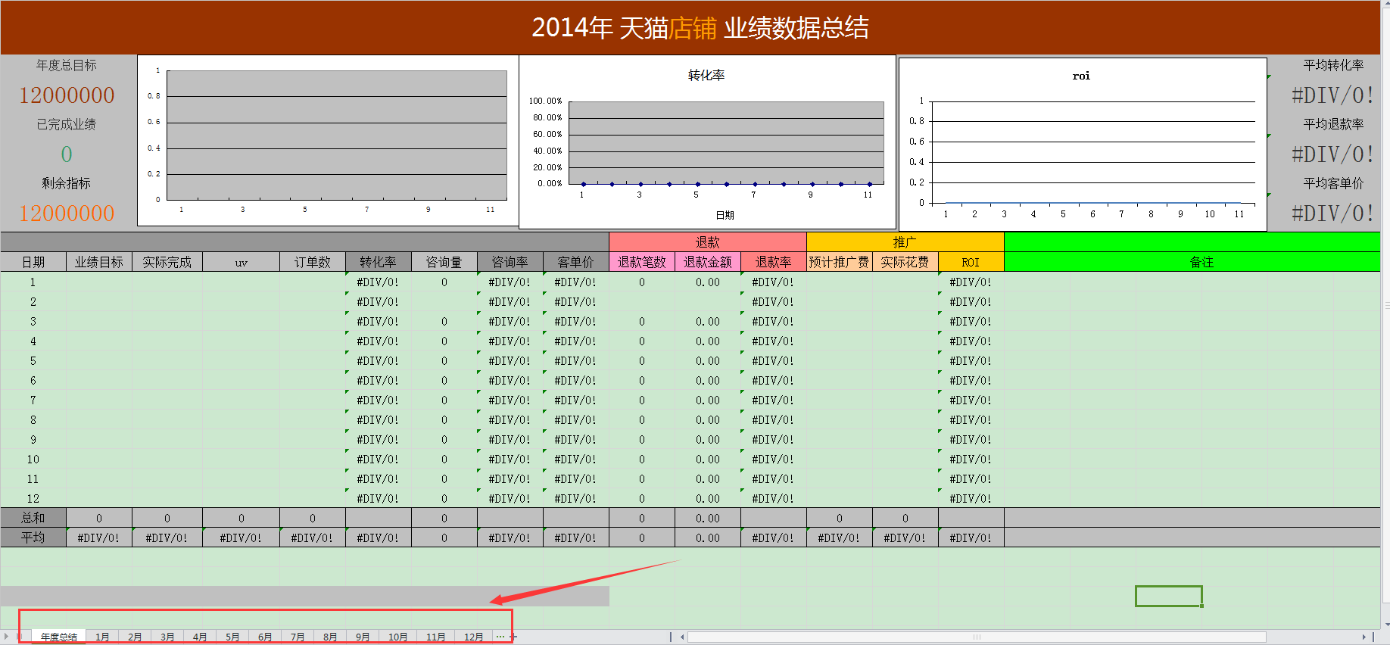Screen dimensions: 1390x645
Task: Open the 11月 sheet tab
Action: pyautogui.click(x=436, y=637)
